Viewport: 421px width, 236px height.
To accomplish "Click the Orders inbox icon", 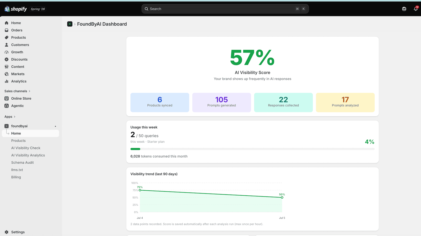I will pyautogui.click(x=7, y=30).
